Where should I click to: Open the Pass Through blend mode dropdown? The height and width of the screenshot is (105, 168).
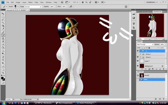click(x=145, y=44)
